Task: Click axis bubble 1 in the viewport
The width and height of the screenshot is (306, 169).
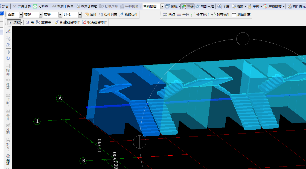Action: (x=37, y=121)
